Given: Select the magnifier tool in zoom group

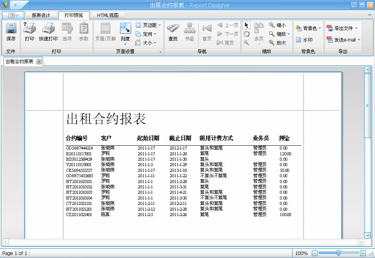Looking at the screenshot, I should point(246,43).
